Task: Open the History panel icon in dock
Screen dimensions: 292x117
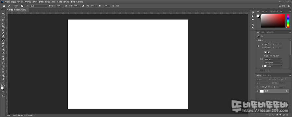Action: point(253,13)
